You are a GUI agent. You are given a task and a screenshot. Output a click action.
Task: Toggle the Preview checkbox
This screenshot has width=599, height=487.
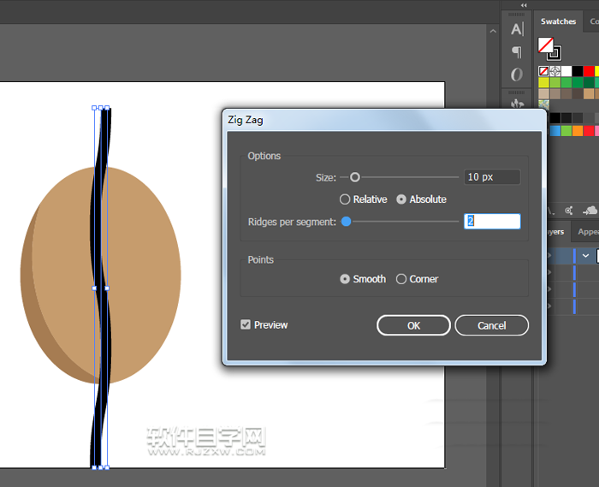[246, 325]
